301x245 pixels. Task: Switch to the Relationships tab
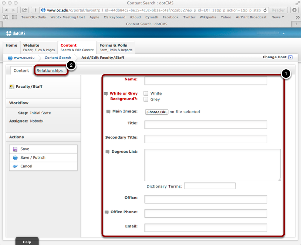pyautogui.click(x=51, y=70)
